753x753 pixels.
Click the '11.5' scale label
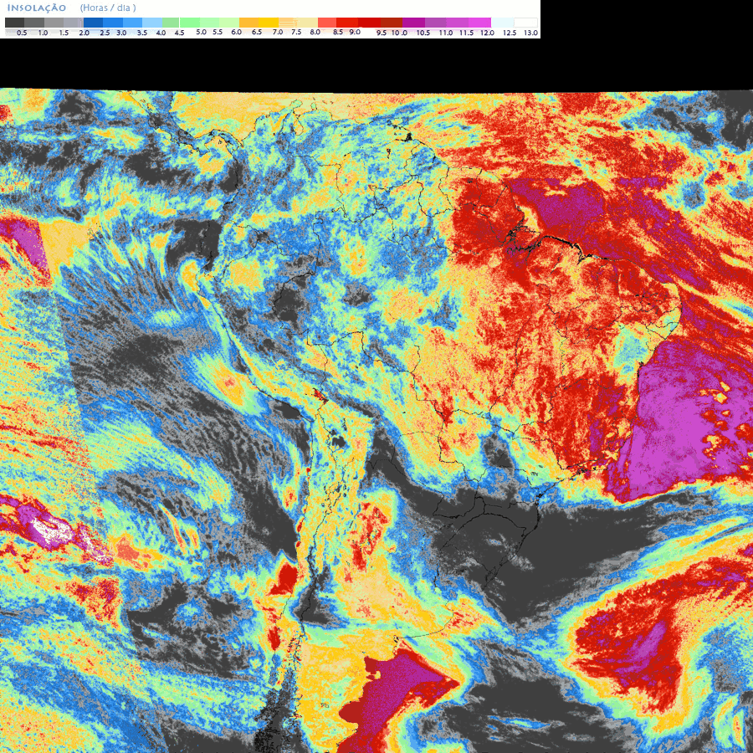click(x=466, y=33)
